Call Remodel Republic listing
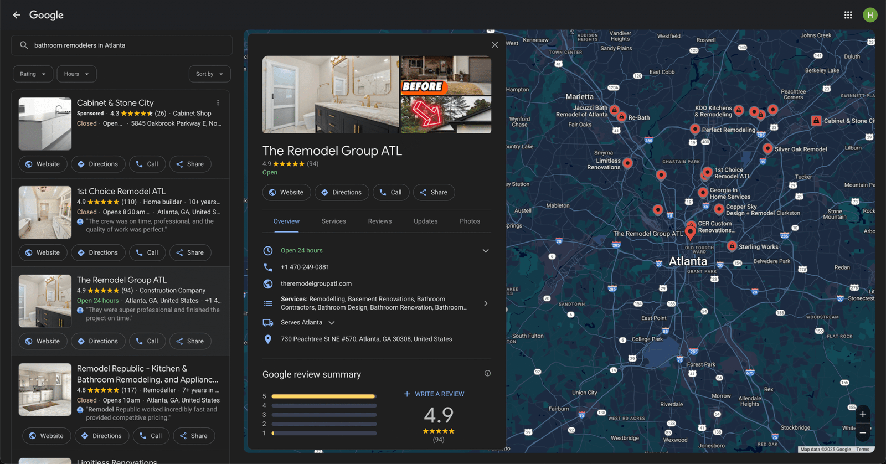Viewport: 886px width, 464px height. coord(151,436)
